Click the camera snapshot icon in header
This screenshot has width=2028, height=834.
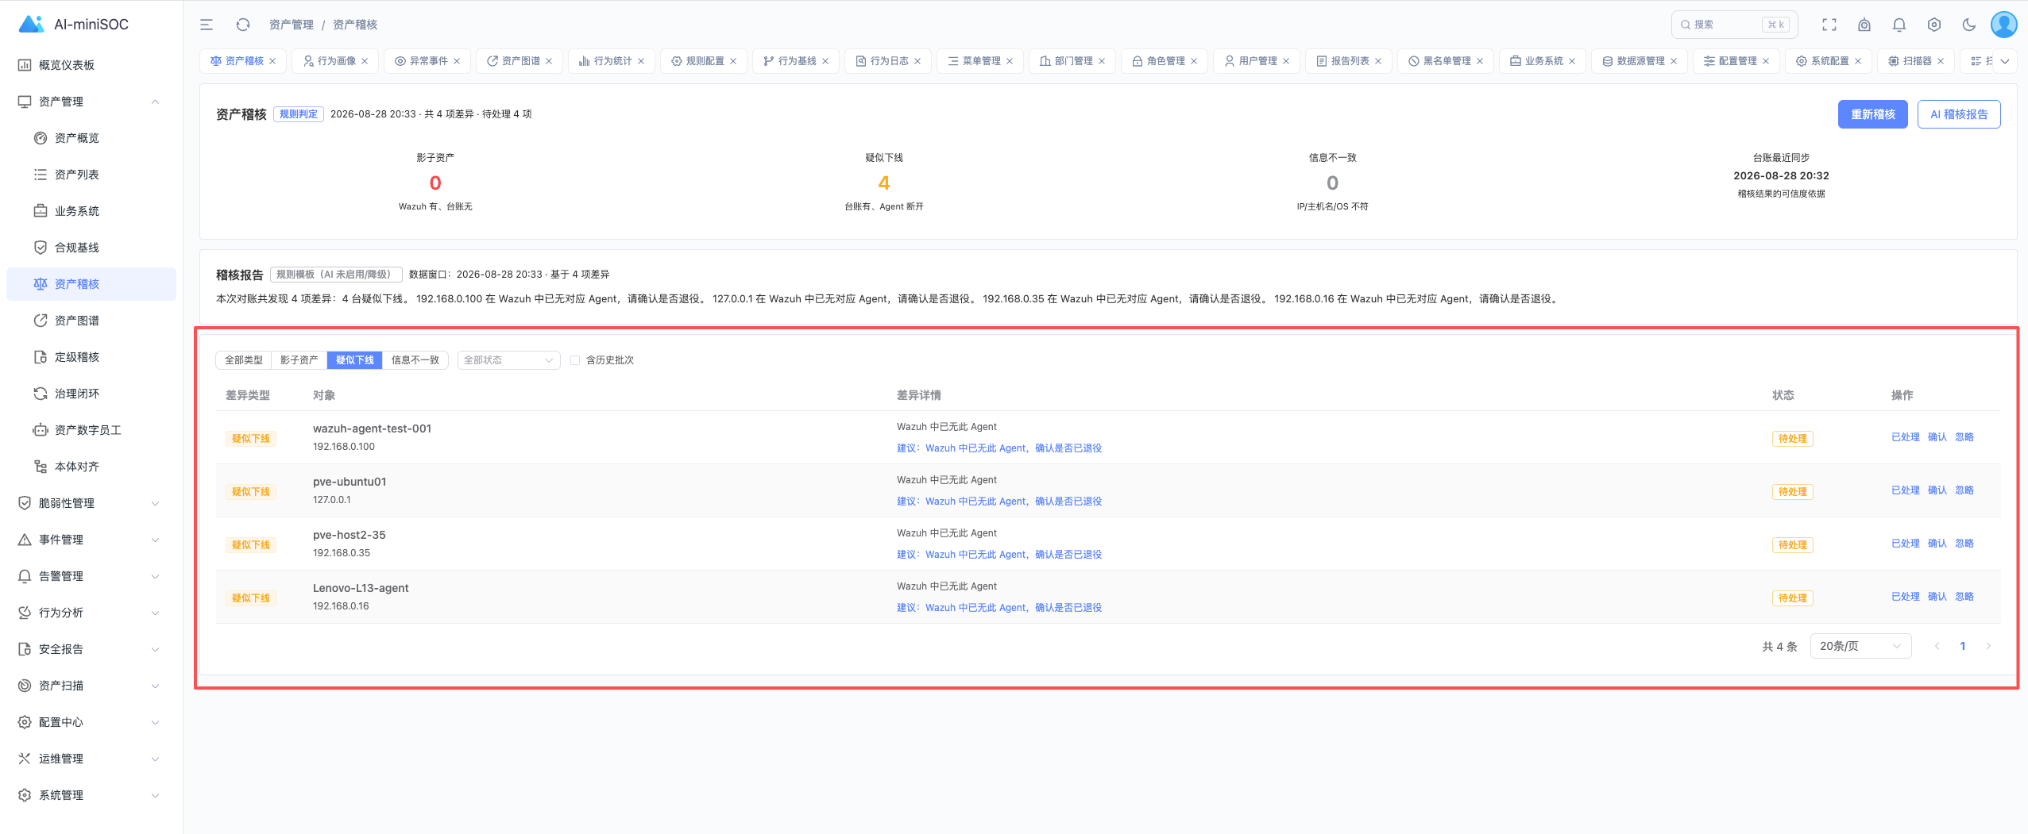(1864, 25)
